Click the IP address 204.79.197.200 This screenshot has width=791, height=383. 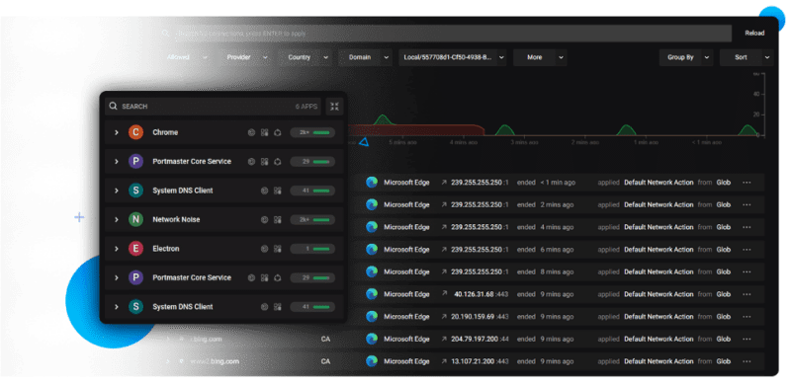(475, 339)
